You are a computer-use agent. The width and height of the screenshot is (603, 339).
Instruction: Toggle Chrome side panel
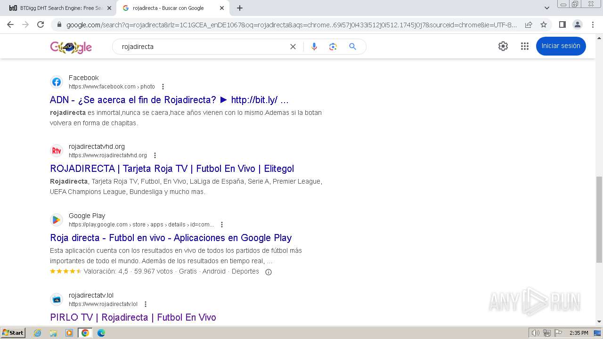562,24
